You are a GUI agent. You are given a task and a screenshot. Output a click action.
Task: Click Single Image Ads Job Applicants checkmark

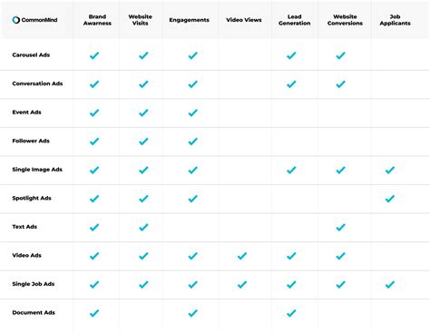click(390, 170)
